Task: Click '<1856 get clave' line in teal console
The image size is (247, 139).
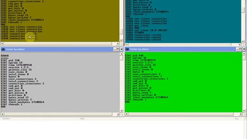Action: (x=137, y=26)
